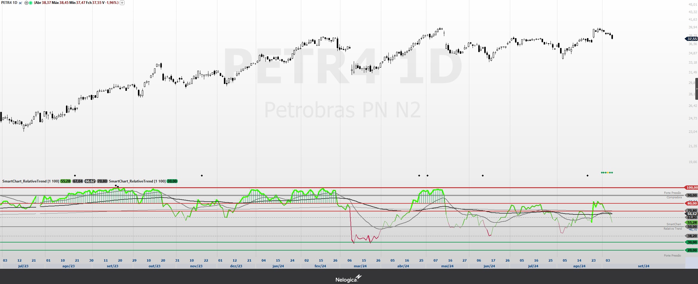Viewport: 698px width, 284px height.
Task: Click the black diamond marker in nov/23
Action: 202,176
